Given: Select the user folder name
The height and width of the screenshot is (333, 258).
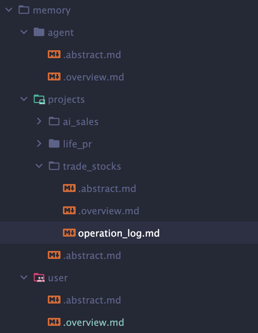Looking at the screenshot, I should pos(58,278).
